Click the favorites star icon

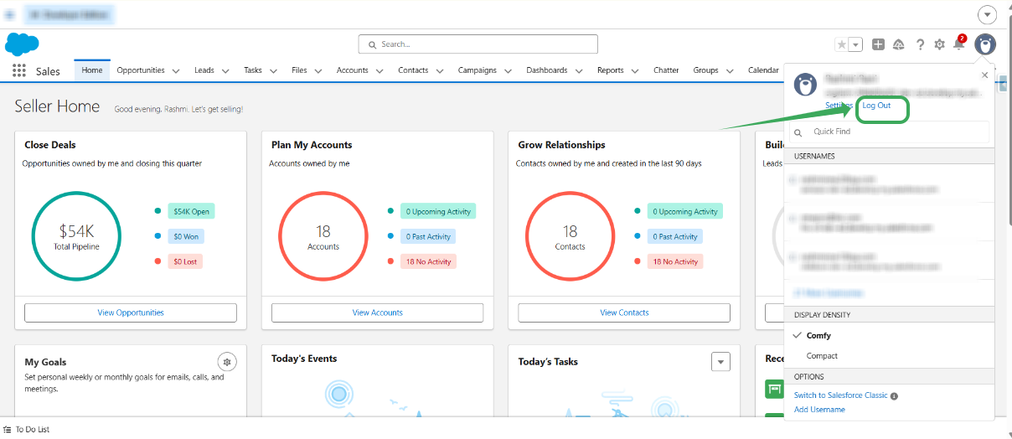(841, 44)
